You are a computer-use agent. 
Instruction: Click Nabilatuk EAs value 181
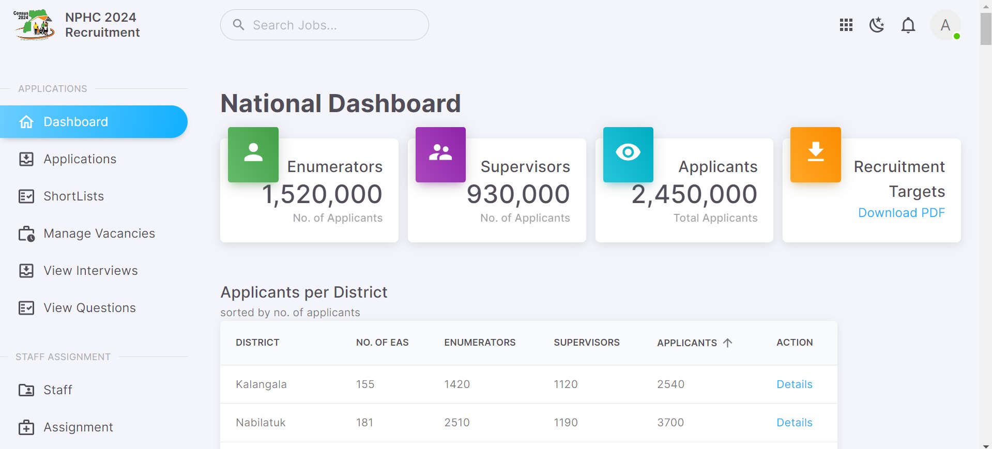[364, 423]
